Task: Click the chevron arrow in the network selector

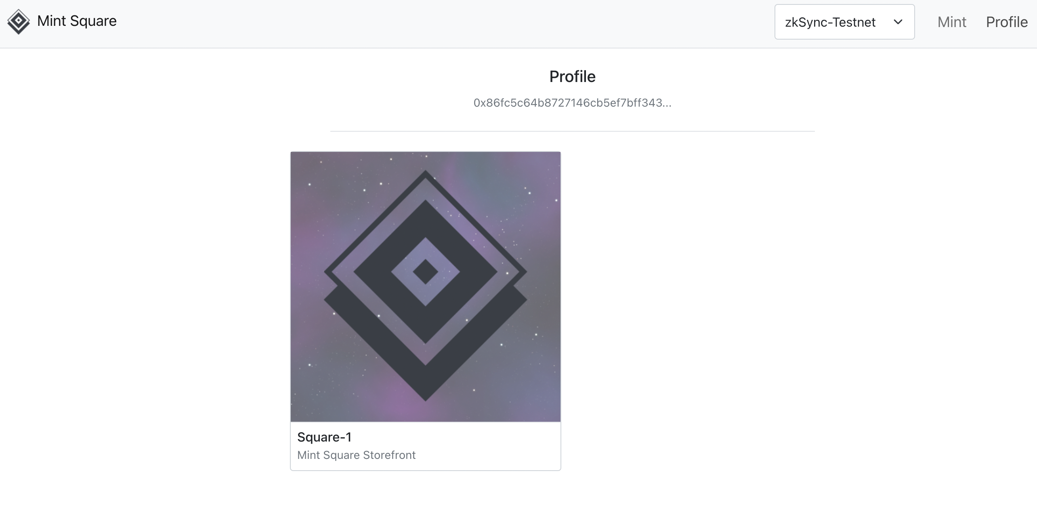Action: click(898, 22)
